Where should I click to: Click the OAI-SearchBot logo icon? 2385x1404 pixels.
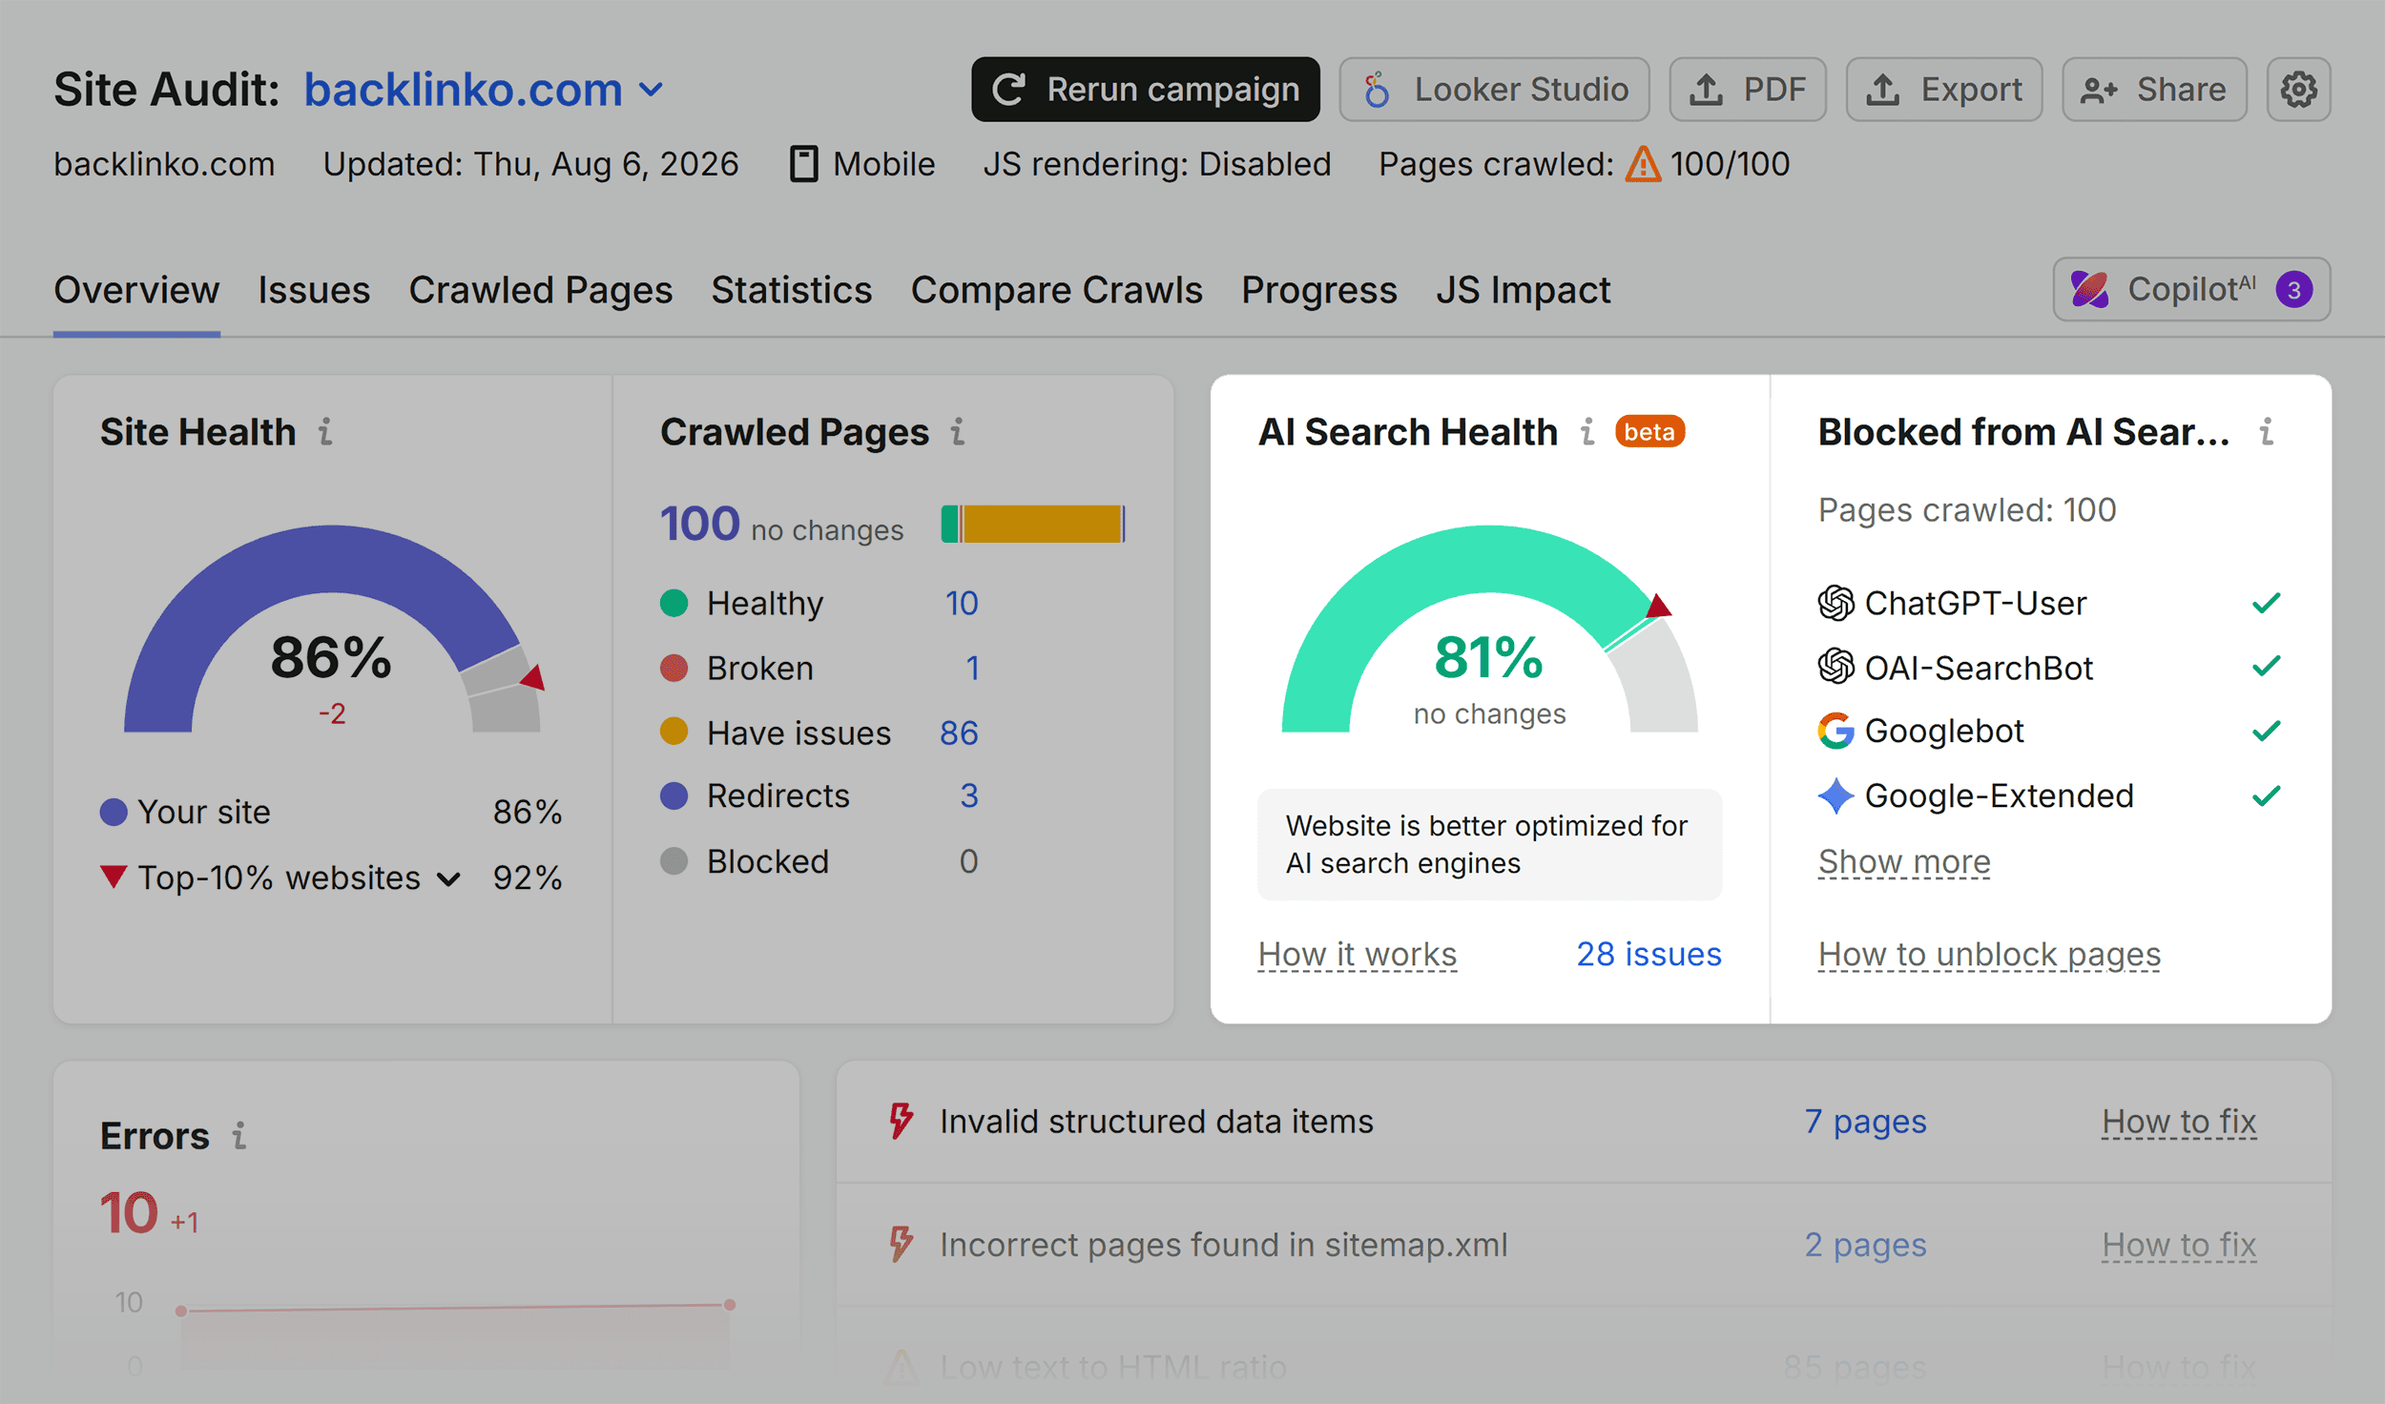click(1835, 667)
